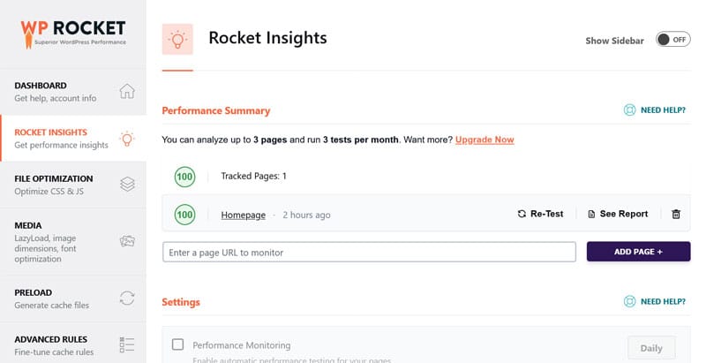Open See Report for Homepage
This screenshot has width=706, height=363.
point(618,214)
